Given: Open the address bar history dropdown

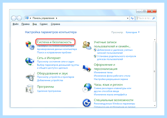Looking at the screenshot, I should click(128, 18).
